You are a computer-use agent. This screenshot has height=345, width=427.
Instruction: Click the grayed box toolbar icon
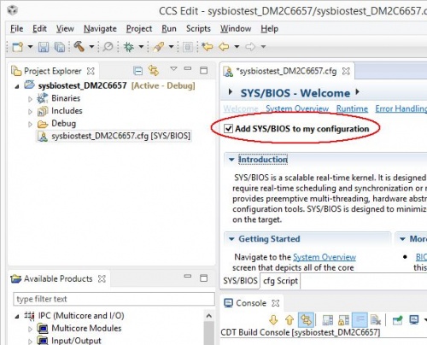188,47
